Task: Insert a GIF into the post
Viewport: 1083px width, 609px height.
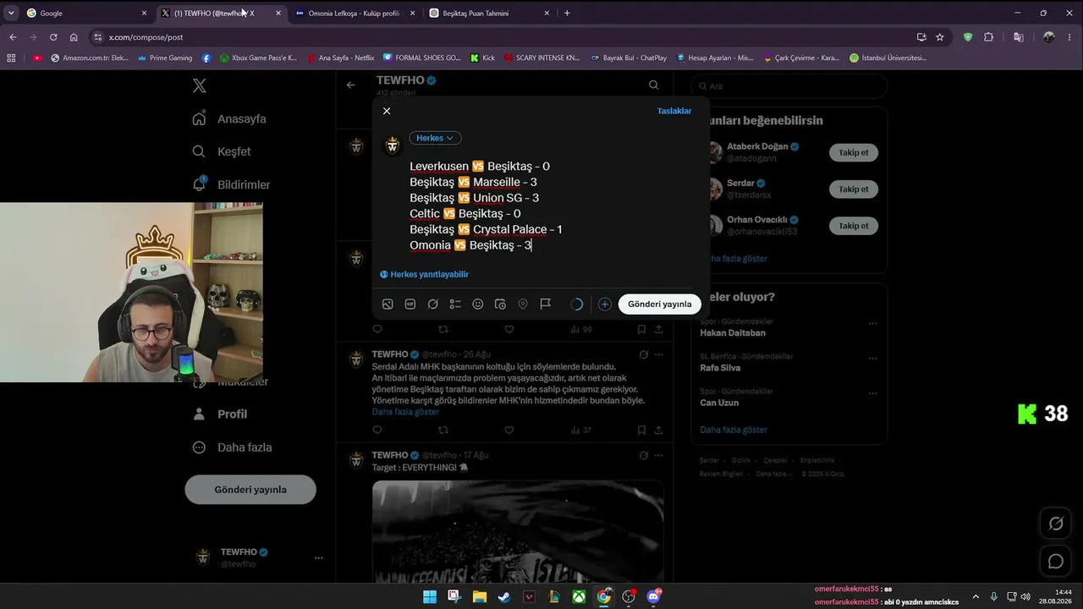Action: [x=410, y=304]
